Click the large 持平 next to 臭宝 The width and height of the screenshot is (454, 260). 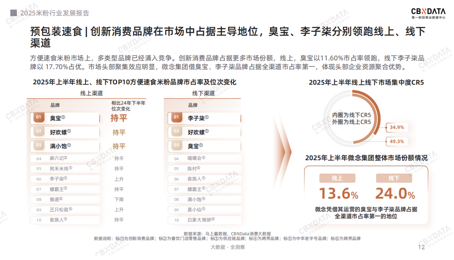[119, 118]
